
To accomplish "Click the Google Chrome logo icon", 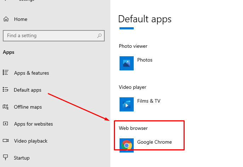I will point(127,145).
